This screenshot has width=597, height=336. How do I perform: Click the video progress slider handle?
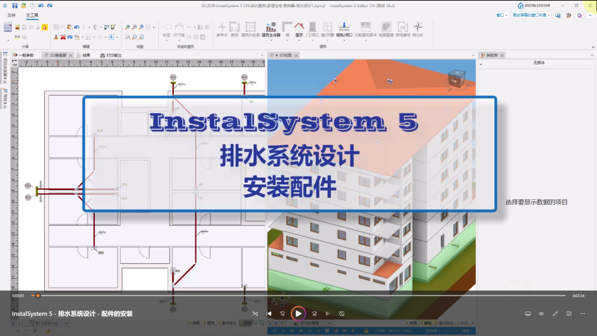(38, 295)
